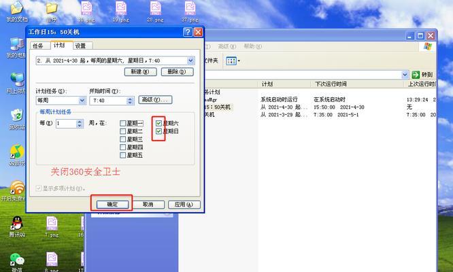Sort by the 计划 column header
The width and height of the screenshot is (453, 272).
tap(284, 84)
